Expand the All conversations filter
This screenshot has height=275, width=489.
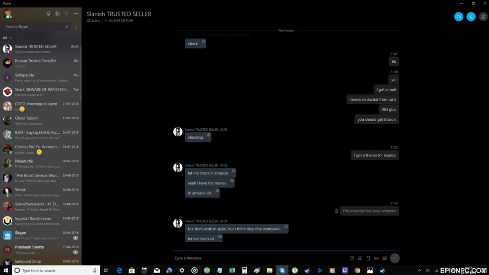(x=8, y=38)
